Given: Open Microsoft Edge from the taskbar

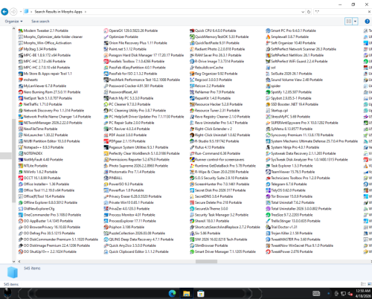Looking at the screenshot, I should pyautogui.click(x=172, y=294).
